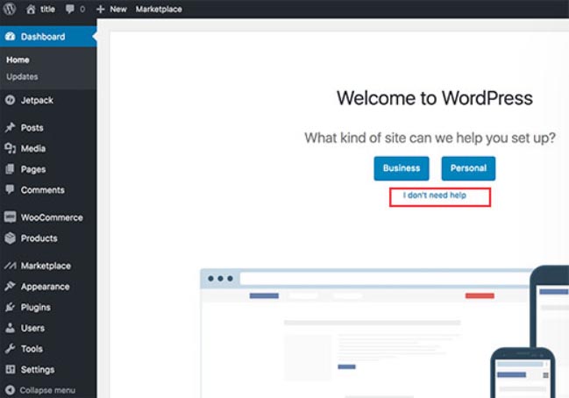Click the Tools wrench icon
This screenshot has height=398, width=569.
tap(11, 349)
